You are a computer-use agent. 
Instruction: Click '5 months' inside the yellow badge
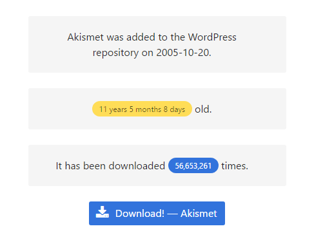click(145, 109)
